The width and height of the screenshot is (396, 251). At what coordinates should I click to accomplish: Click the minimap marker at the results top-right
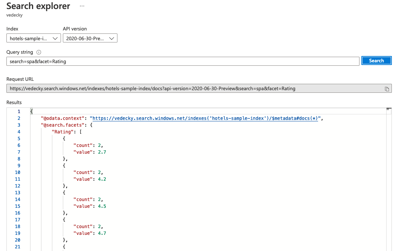[x=389, y=109]
